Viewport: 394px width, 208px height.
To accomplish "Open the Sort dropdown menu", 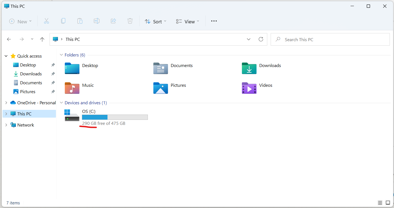I will coord(155,21).
